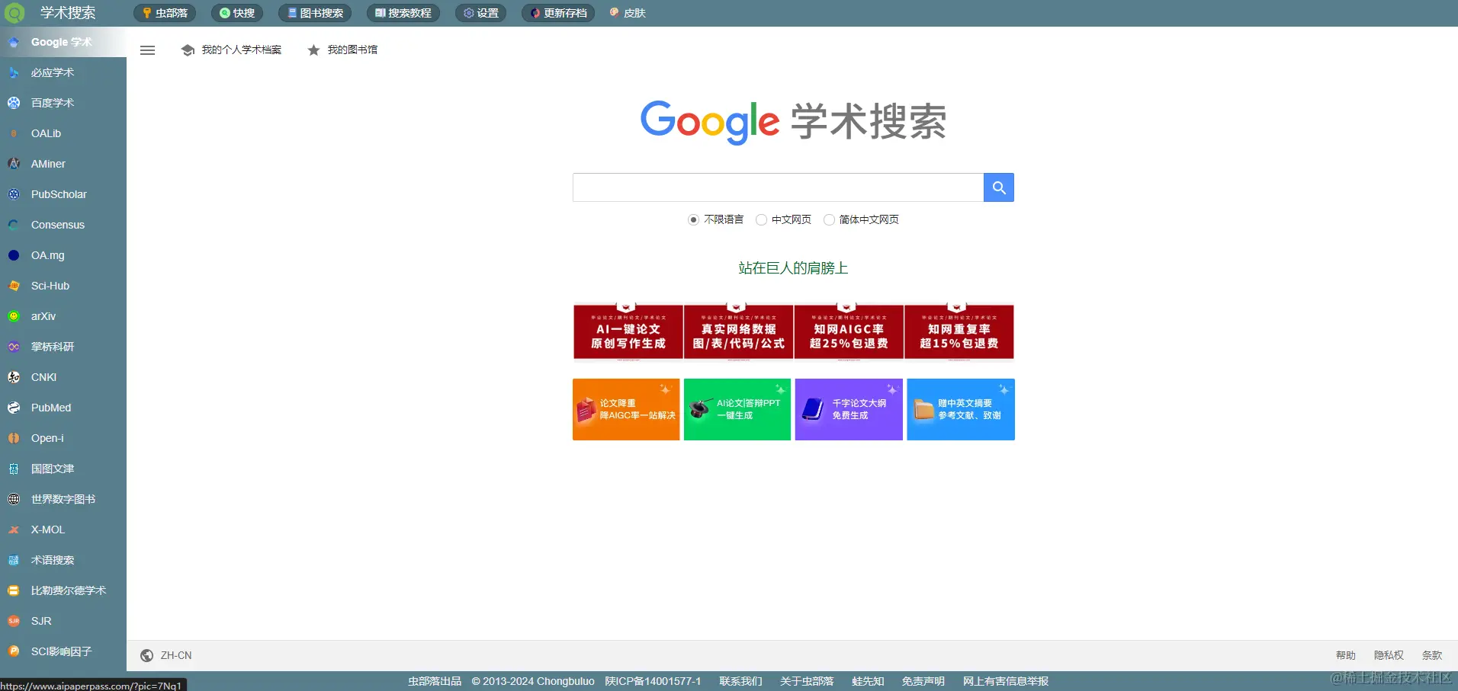Click the AMiner sidebar icon
Image resolution: width=1458 pixels, height=691 pixels.
[14, 164]
